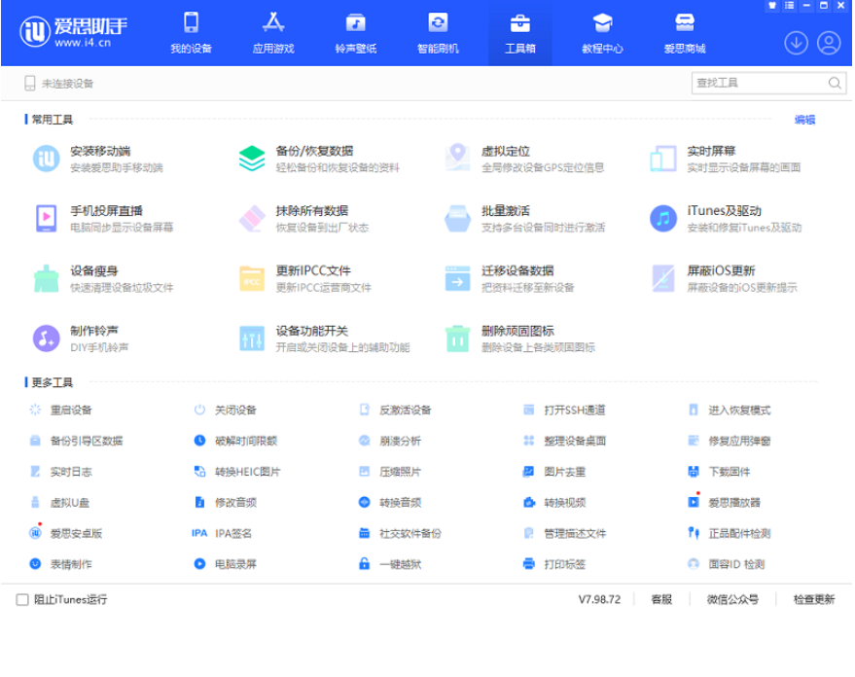The height and width of the screenshot is (677, 855).
Task: Open the 修改音频 tool
Action: 226,502
